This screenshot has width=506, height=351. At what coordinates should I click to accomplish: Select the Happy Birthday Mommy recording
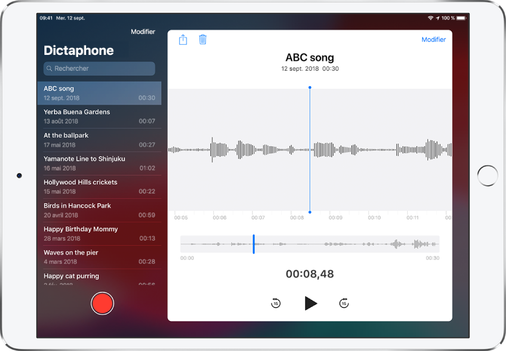pyautogui.click(x=99, y=233)
